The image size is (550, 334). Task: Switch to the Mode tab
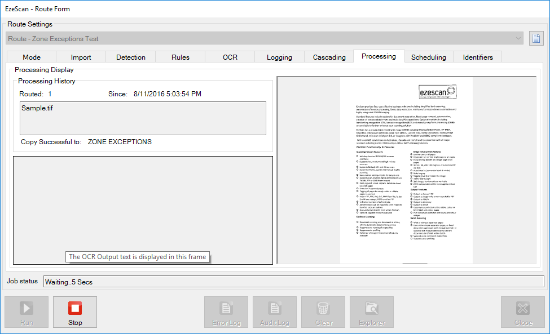tap(32, 57)
